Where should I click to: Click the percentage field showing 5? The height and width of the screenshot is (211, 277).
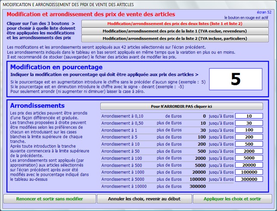click(236, 79)
